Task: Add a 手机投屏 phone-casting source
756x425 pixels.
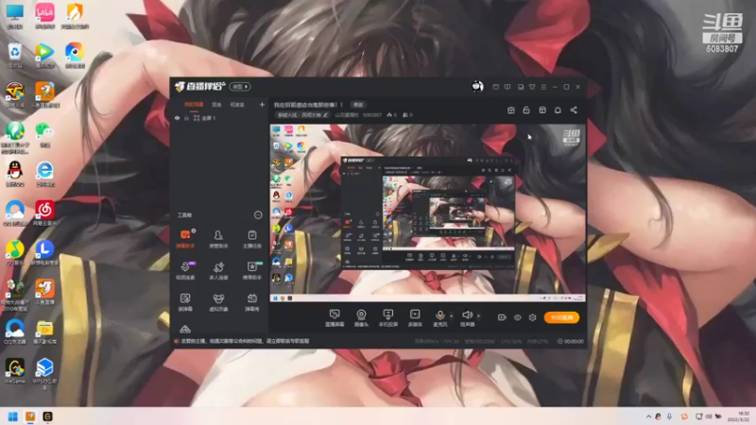Action: (388, 318)
